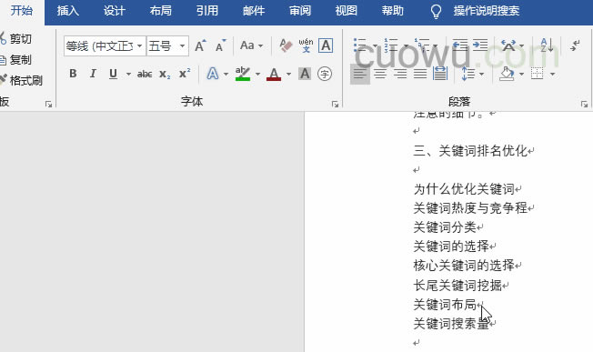
Task: Toggle italic formatting
Action: coord(93,74)
